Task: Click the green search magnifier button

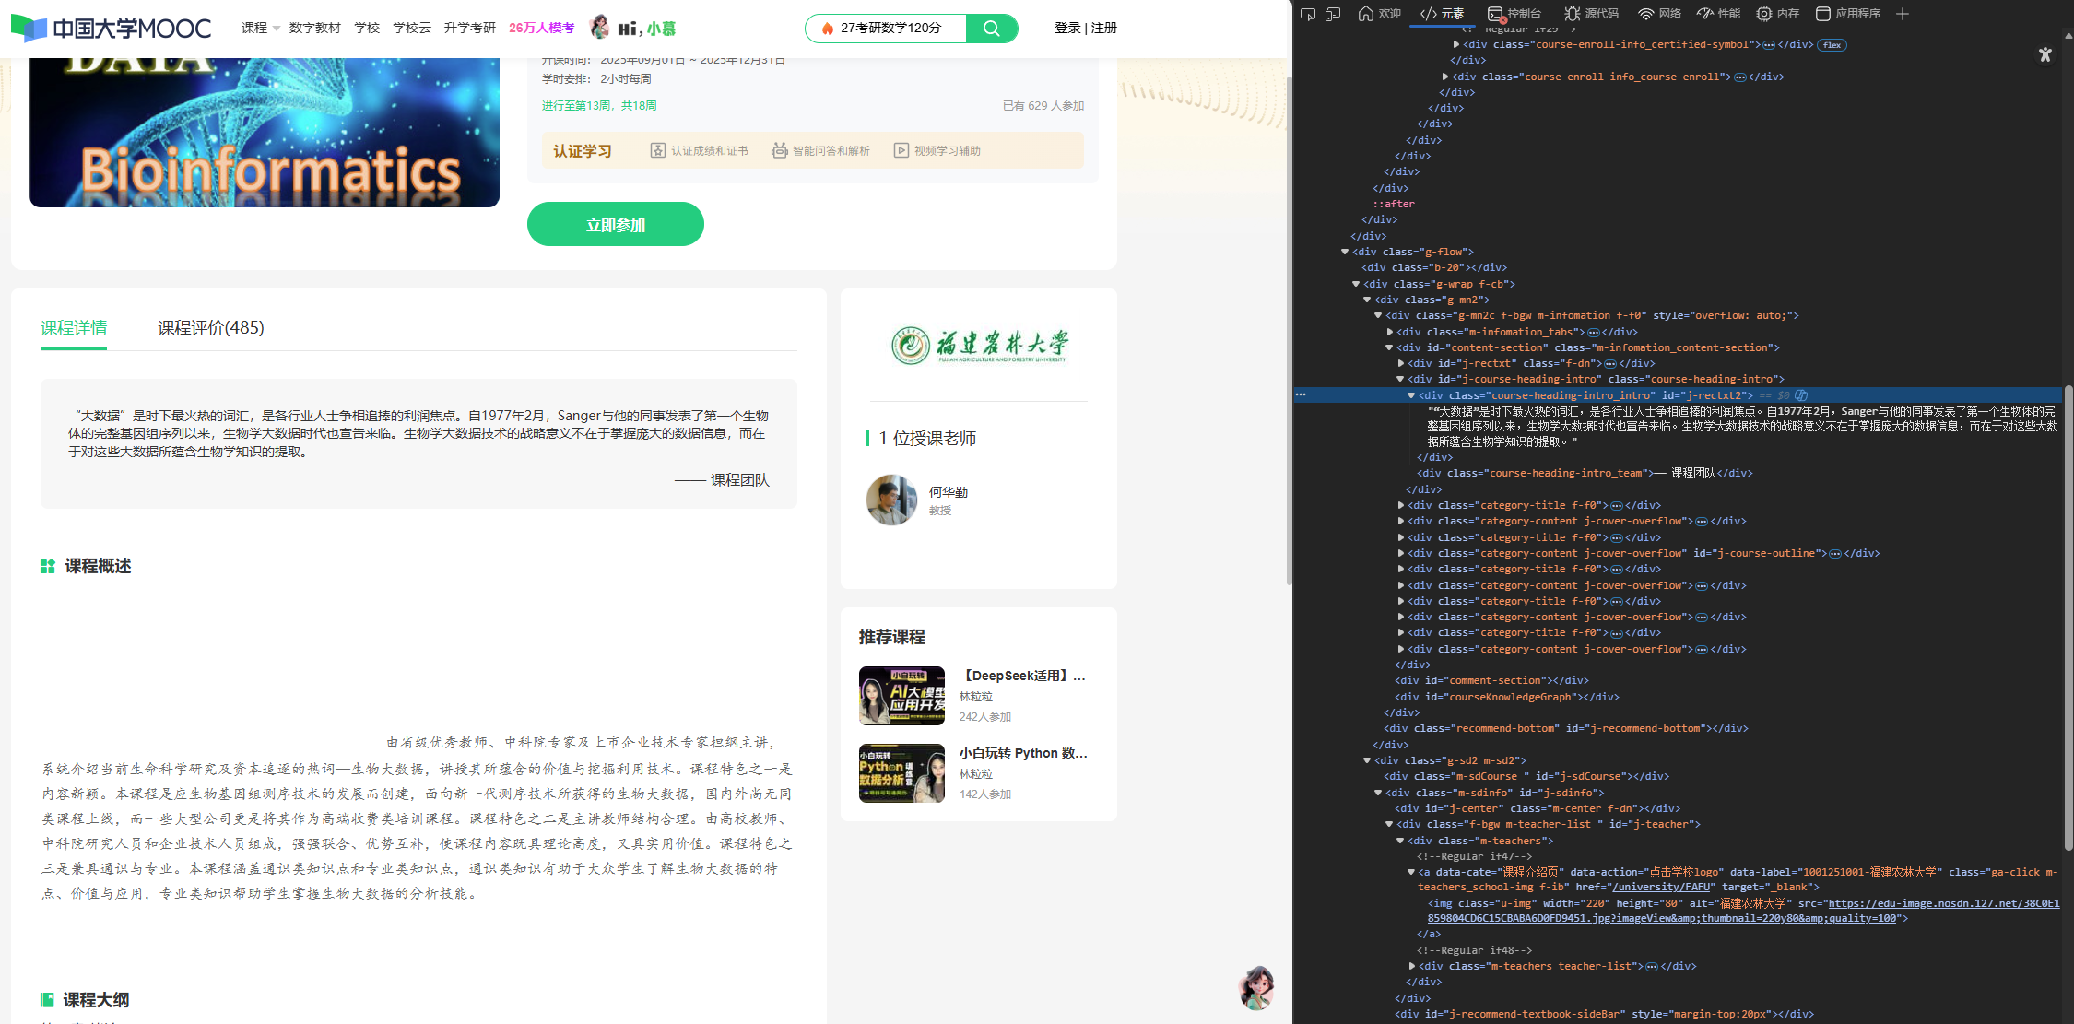Action: [991, 29]
